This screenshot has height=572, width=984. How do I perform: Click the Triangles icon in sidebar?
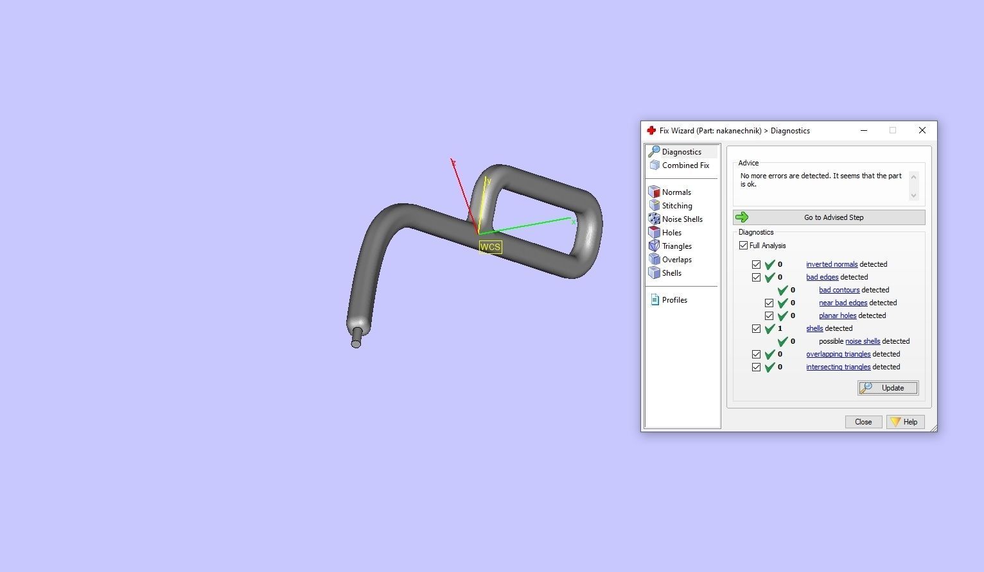pos(655,246)
